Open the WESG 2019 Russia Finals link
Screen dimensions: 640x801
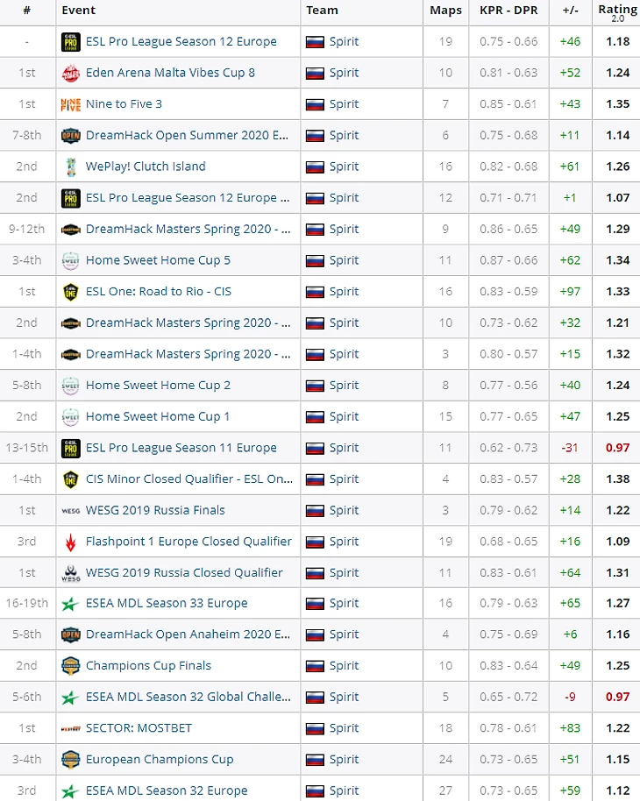(x=155, y=510)
